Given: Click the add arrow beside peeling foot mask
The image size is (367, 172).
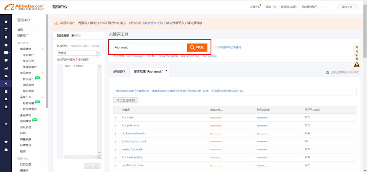Looking at the screenshot, I should coord(116,150).
